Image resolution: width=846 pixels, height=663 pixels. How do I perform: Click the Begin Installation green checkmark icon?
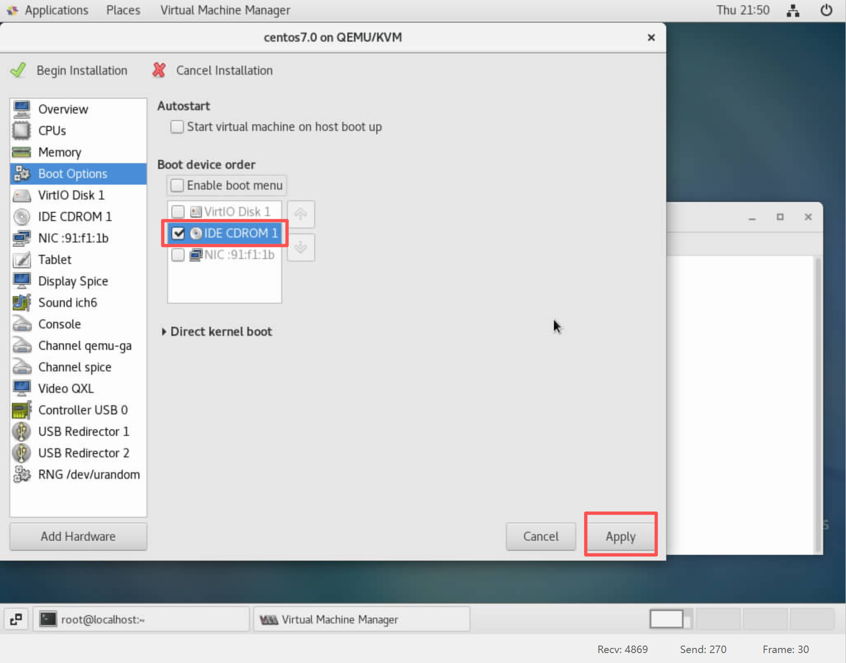tap(18, 70)
